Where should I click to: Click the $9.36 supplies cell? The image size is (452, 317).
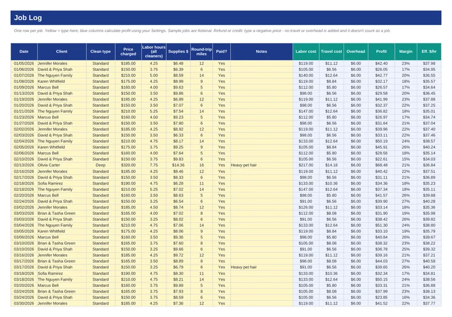[x=178, y=237]
